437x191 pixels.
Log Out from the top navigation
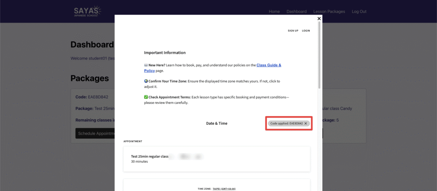pos(359,12)
